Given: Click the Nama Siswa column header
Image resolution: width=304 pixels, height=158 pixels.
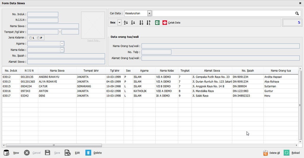Looking at the screenshot, I should coord(57,71).
